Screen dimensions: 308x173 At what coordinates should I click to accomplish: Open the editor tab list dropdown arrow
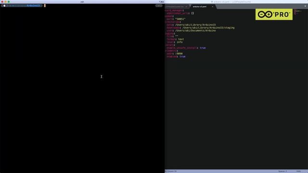pyautogui.click(x=305, y=6)
